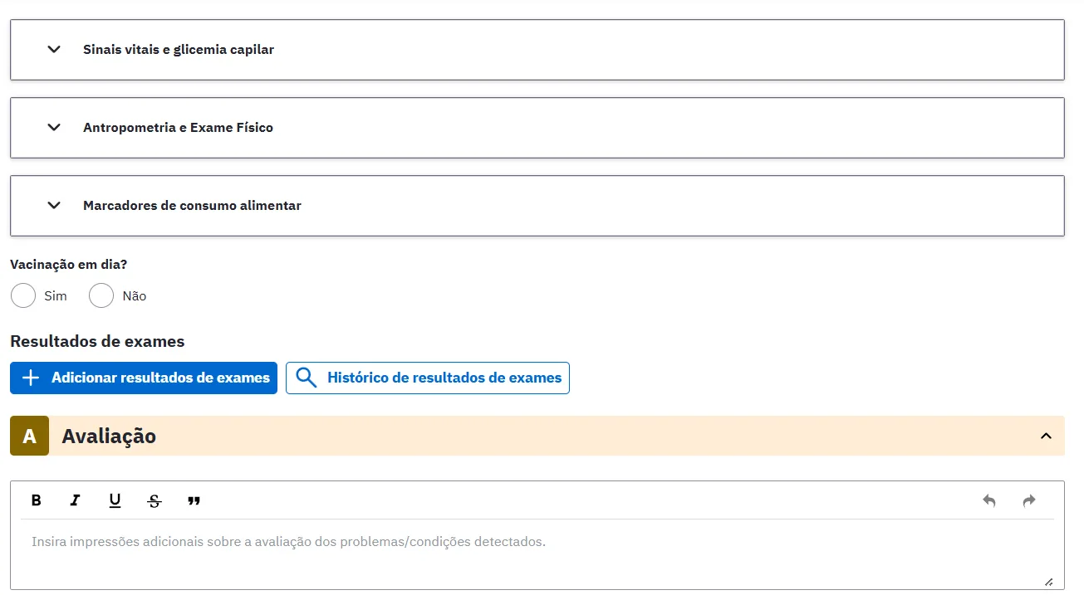The height and width of the screenshot is (595, 1084).
Task: Redo edit in Avaliação editor
Action: [x=1029, y=500]
